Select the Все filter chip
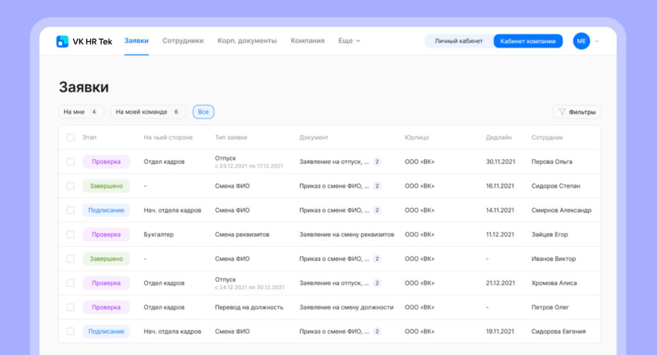 (203, 112)
